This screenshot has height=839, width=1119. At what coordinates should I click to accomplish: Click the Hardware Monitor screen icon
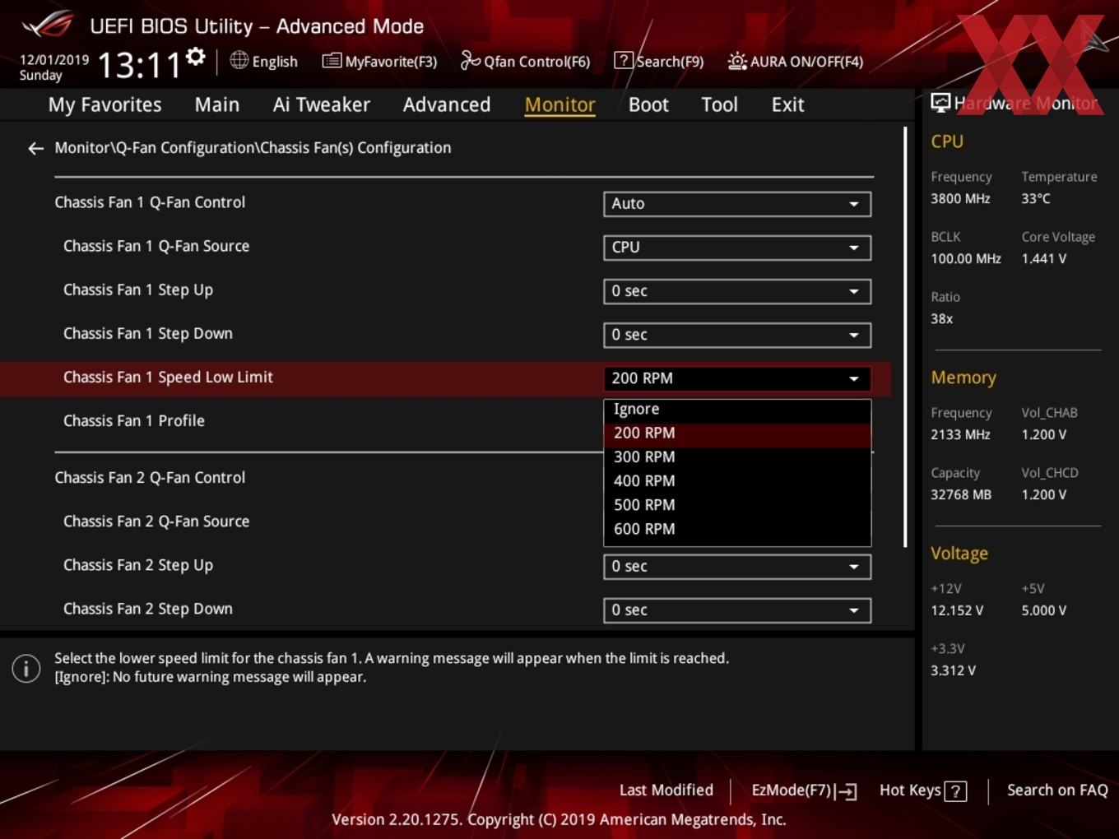click(x=940, y=103)
